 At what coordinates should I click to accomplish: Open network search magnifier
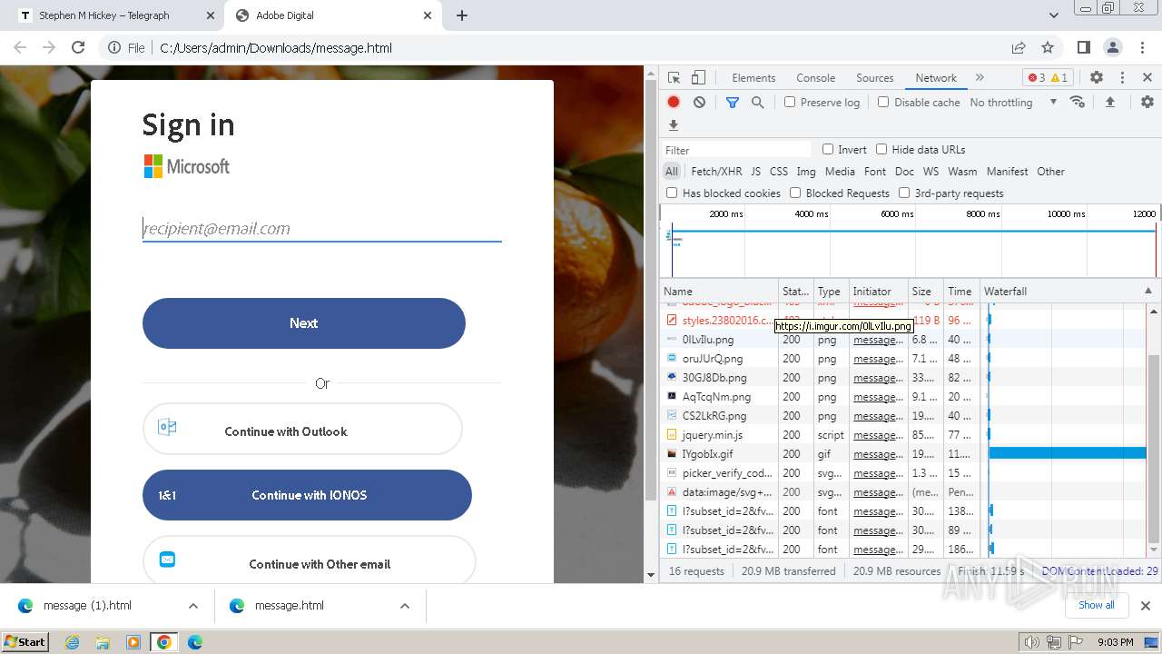757,103
